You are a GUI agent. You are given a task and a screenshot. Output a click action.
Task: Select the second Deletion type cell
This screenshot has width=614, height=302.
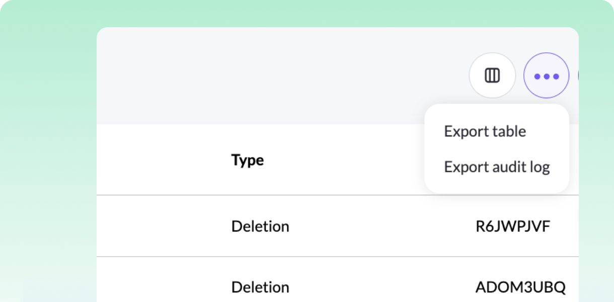pyautogui.click(x=260, y=287)
